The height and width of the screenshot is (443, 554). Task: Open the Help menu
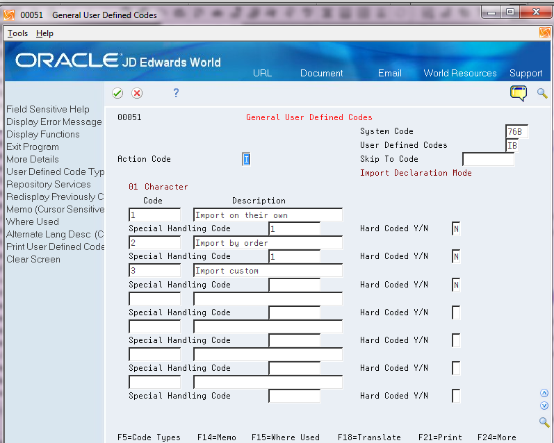coord(44,33)
